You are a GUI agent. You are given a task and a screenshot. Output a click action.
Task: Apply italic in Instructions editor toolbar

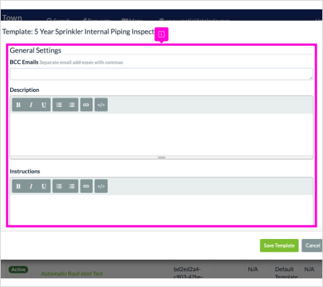point(31,186)
